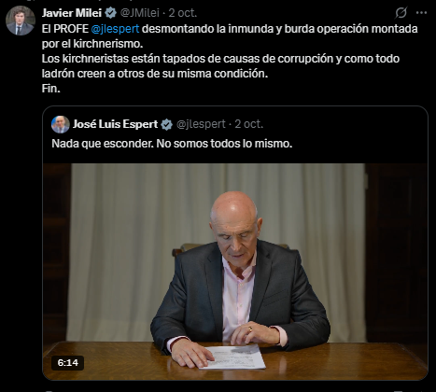Open the three-dot More options menu
The height and width of the screenshot is (392, 436).
click(421, 13)
